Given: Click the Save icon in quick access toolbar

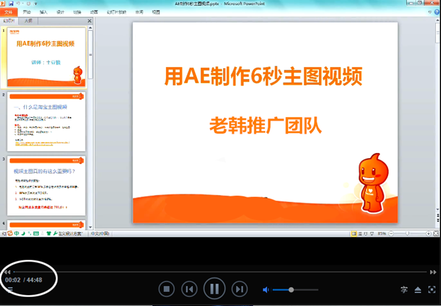Looking at the screenshot, I should (x=11, y=4).
